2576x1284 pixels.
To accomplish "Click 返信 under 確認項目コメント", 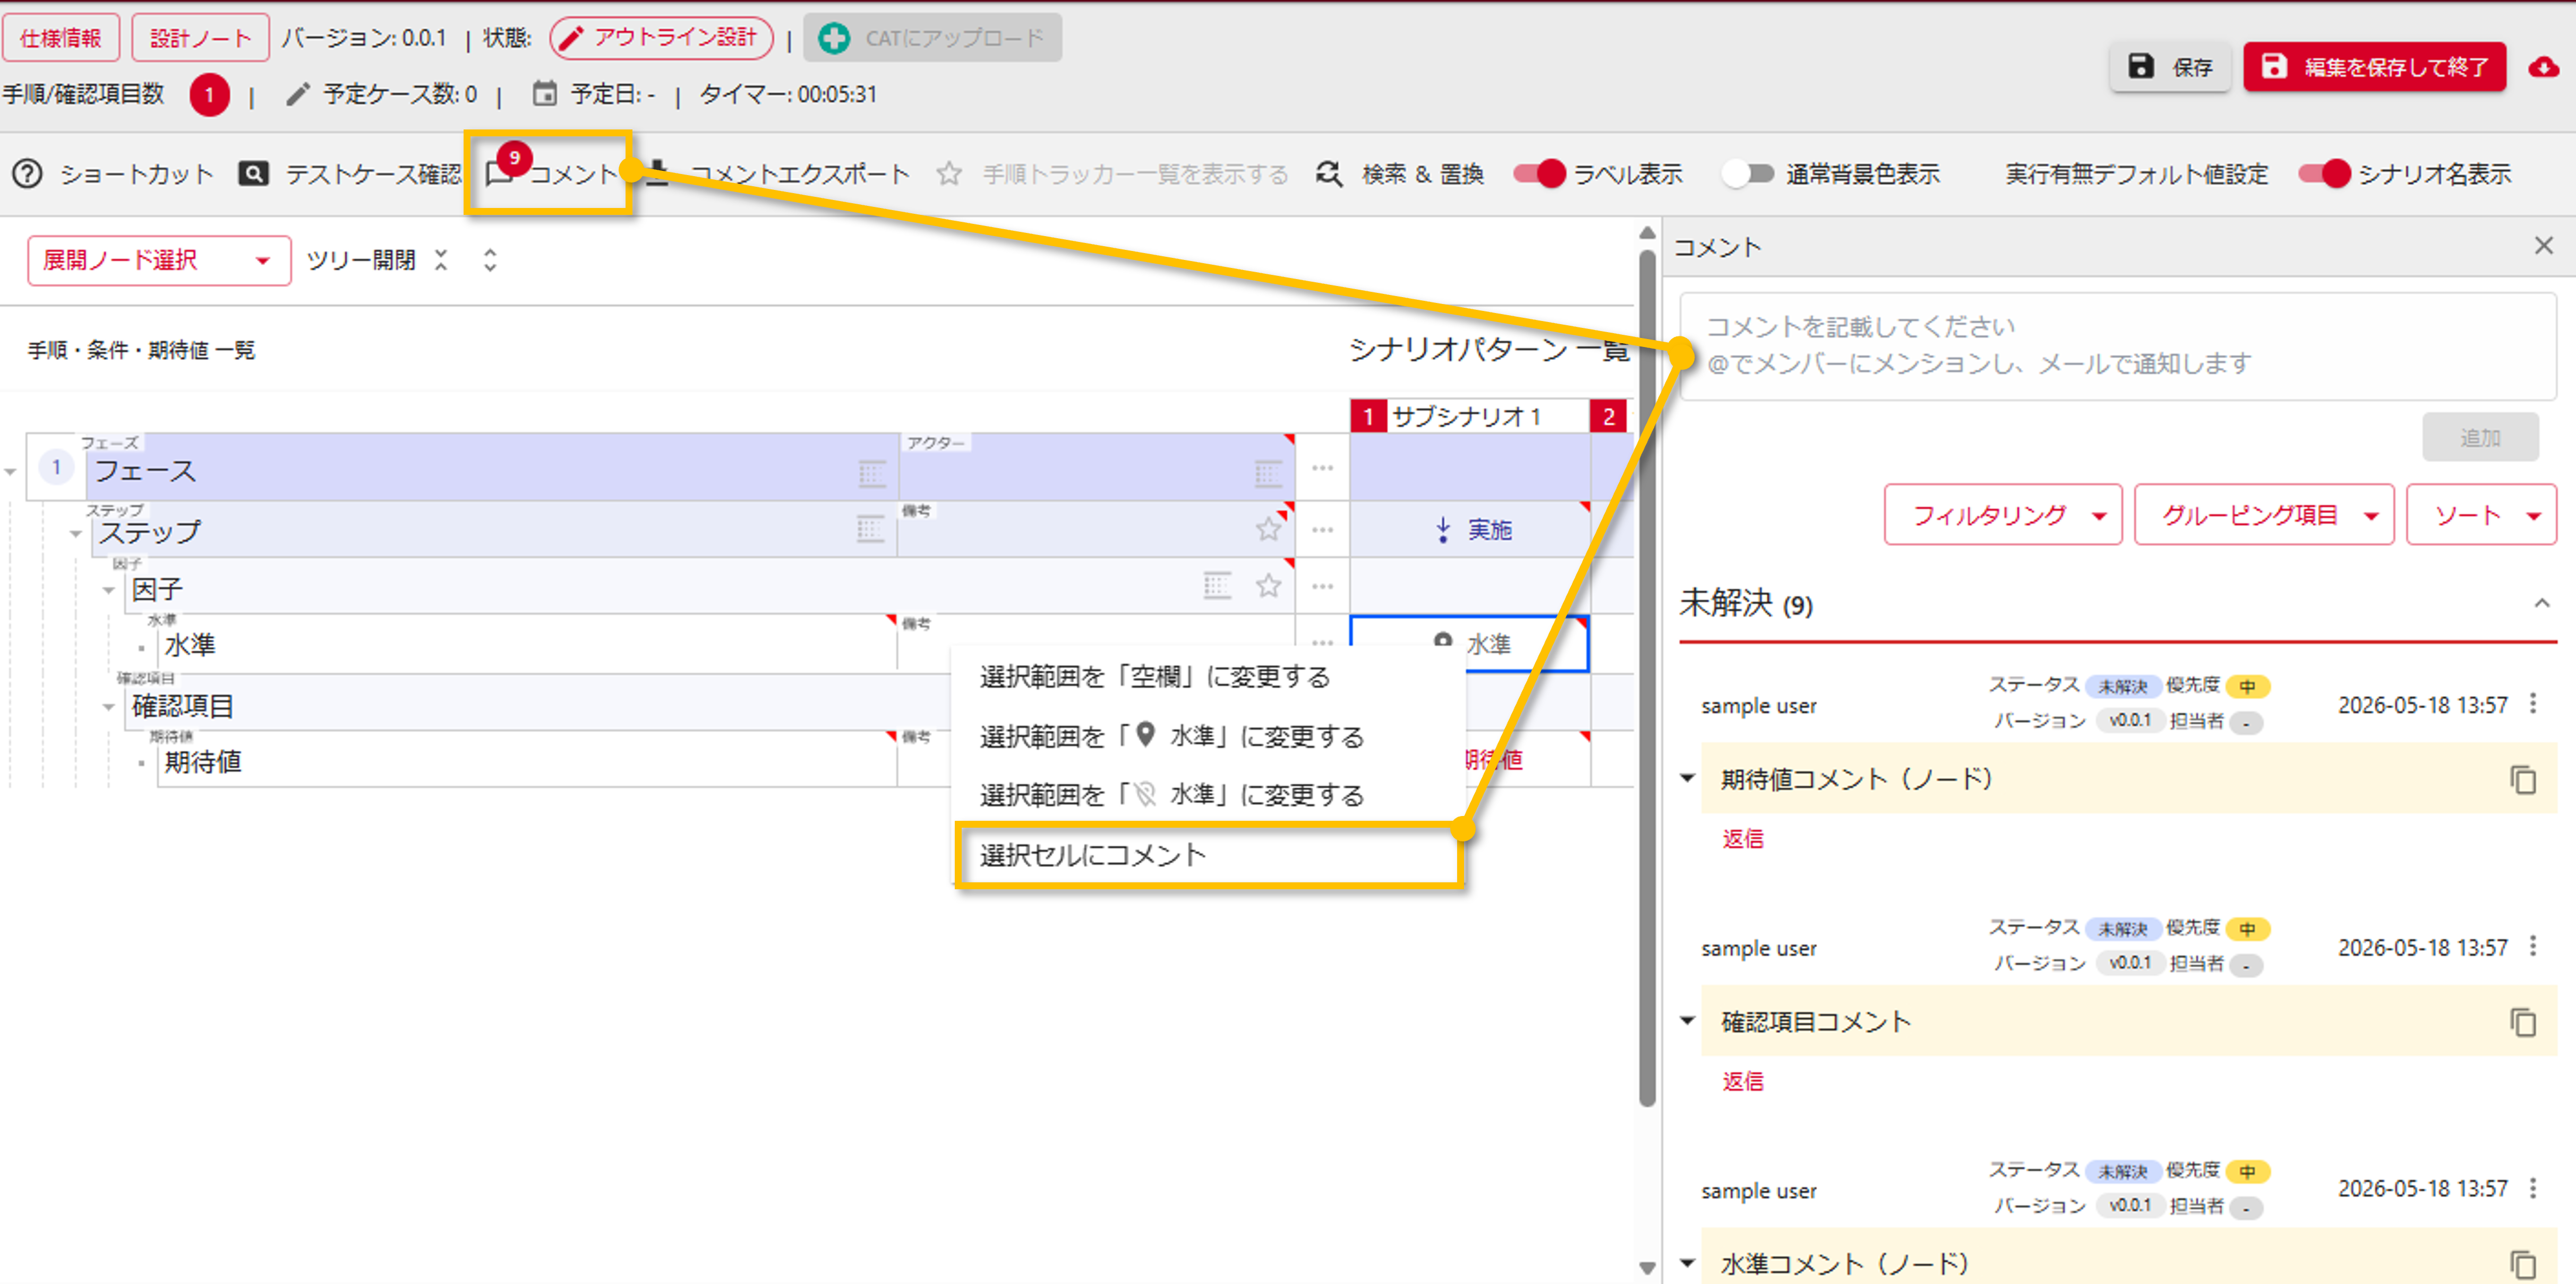I will click(1742, 1081).
